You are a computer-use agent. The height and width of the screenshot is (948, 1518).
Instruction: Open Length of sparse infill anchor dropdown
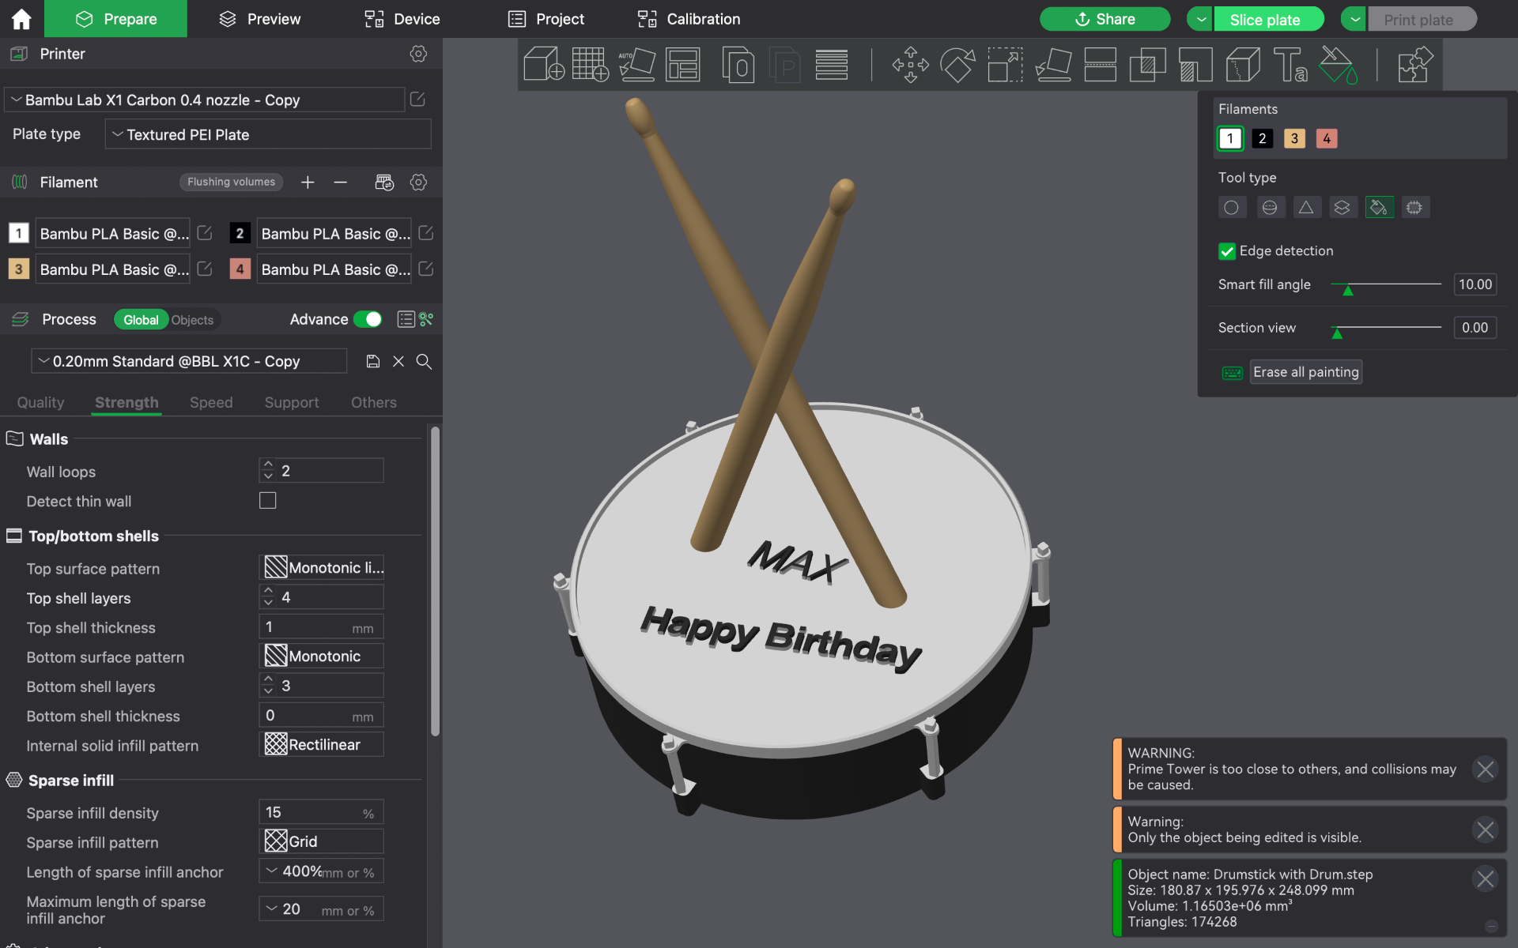click(x=321, y=871)
